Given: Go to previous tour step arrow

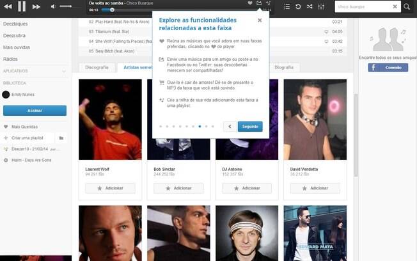Looking at the screenshot, I should click(230, 127).
